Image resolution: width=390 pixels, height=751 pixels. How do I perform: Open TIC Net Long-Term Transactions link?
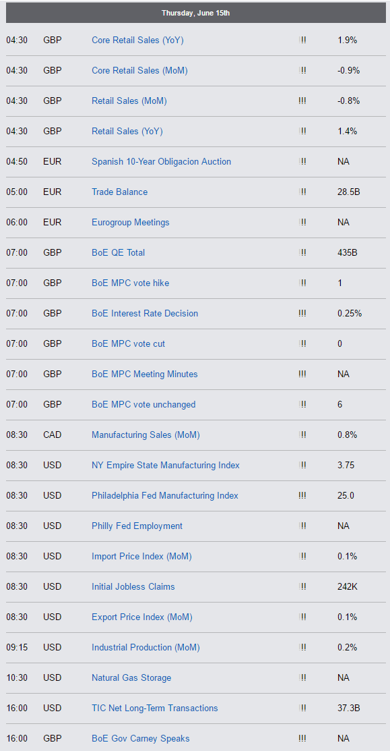tap(155, 708)
